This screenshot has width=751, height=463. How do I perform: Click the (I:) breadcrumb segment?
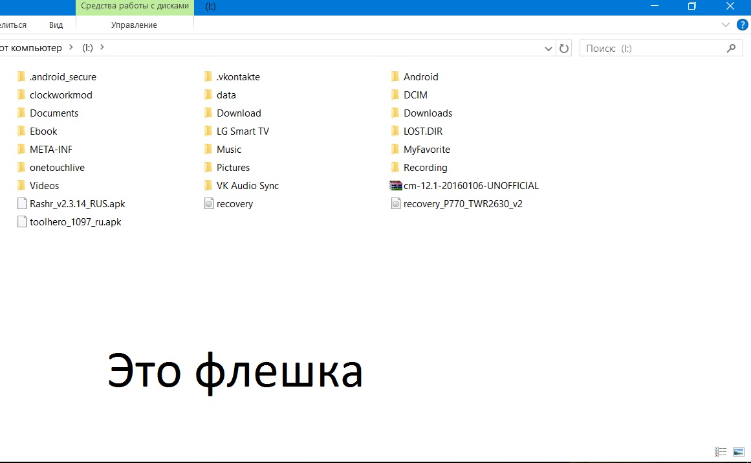(87, 48)
